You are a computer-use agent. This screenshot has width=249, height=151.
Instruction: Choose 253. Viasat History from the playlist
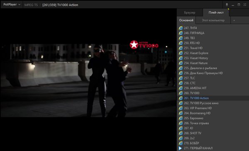pyautogui.click(x=213, y=58)
